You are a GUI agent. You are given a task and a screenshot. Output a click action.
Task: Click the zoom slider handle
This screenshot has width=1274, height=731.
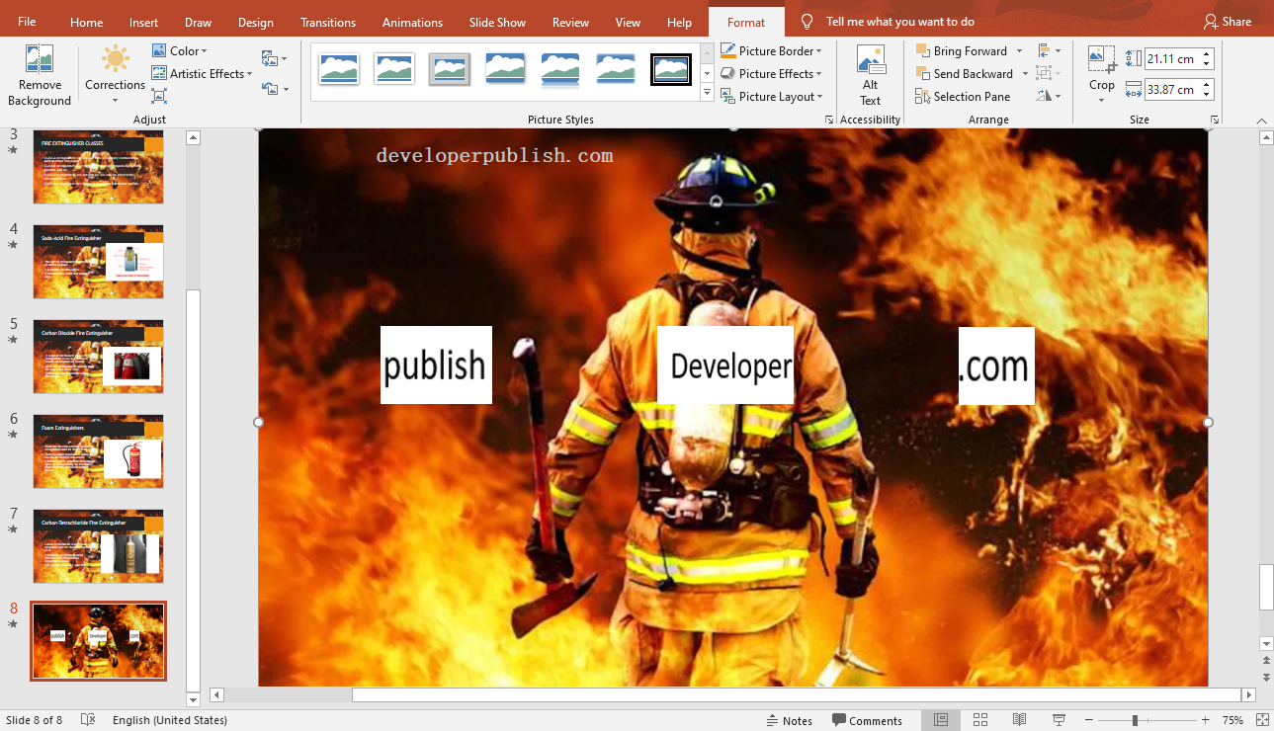(1135, 720)
